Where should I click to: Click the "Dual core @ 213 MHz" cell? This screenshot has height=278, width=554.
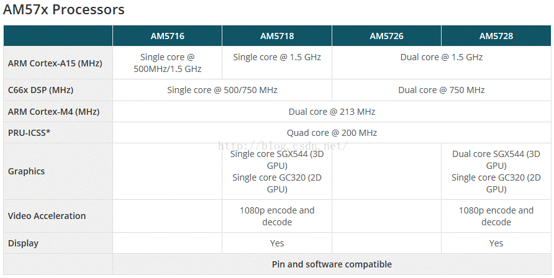(x=332, y=112)
